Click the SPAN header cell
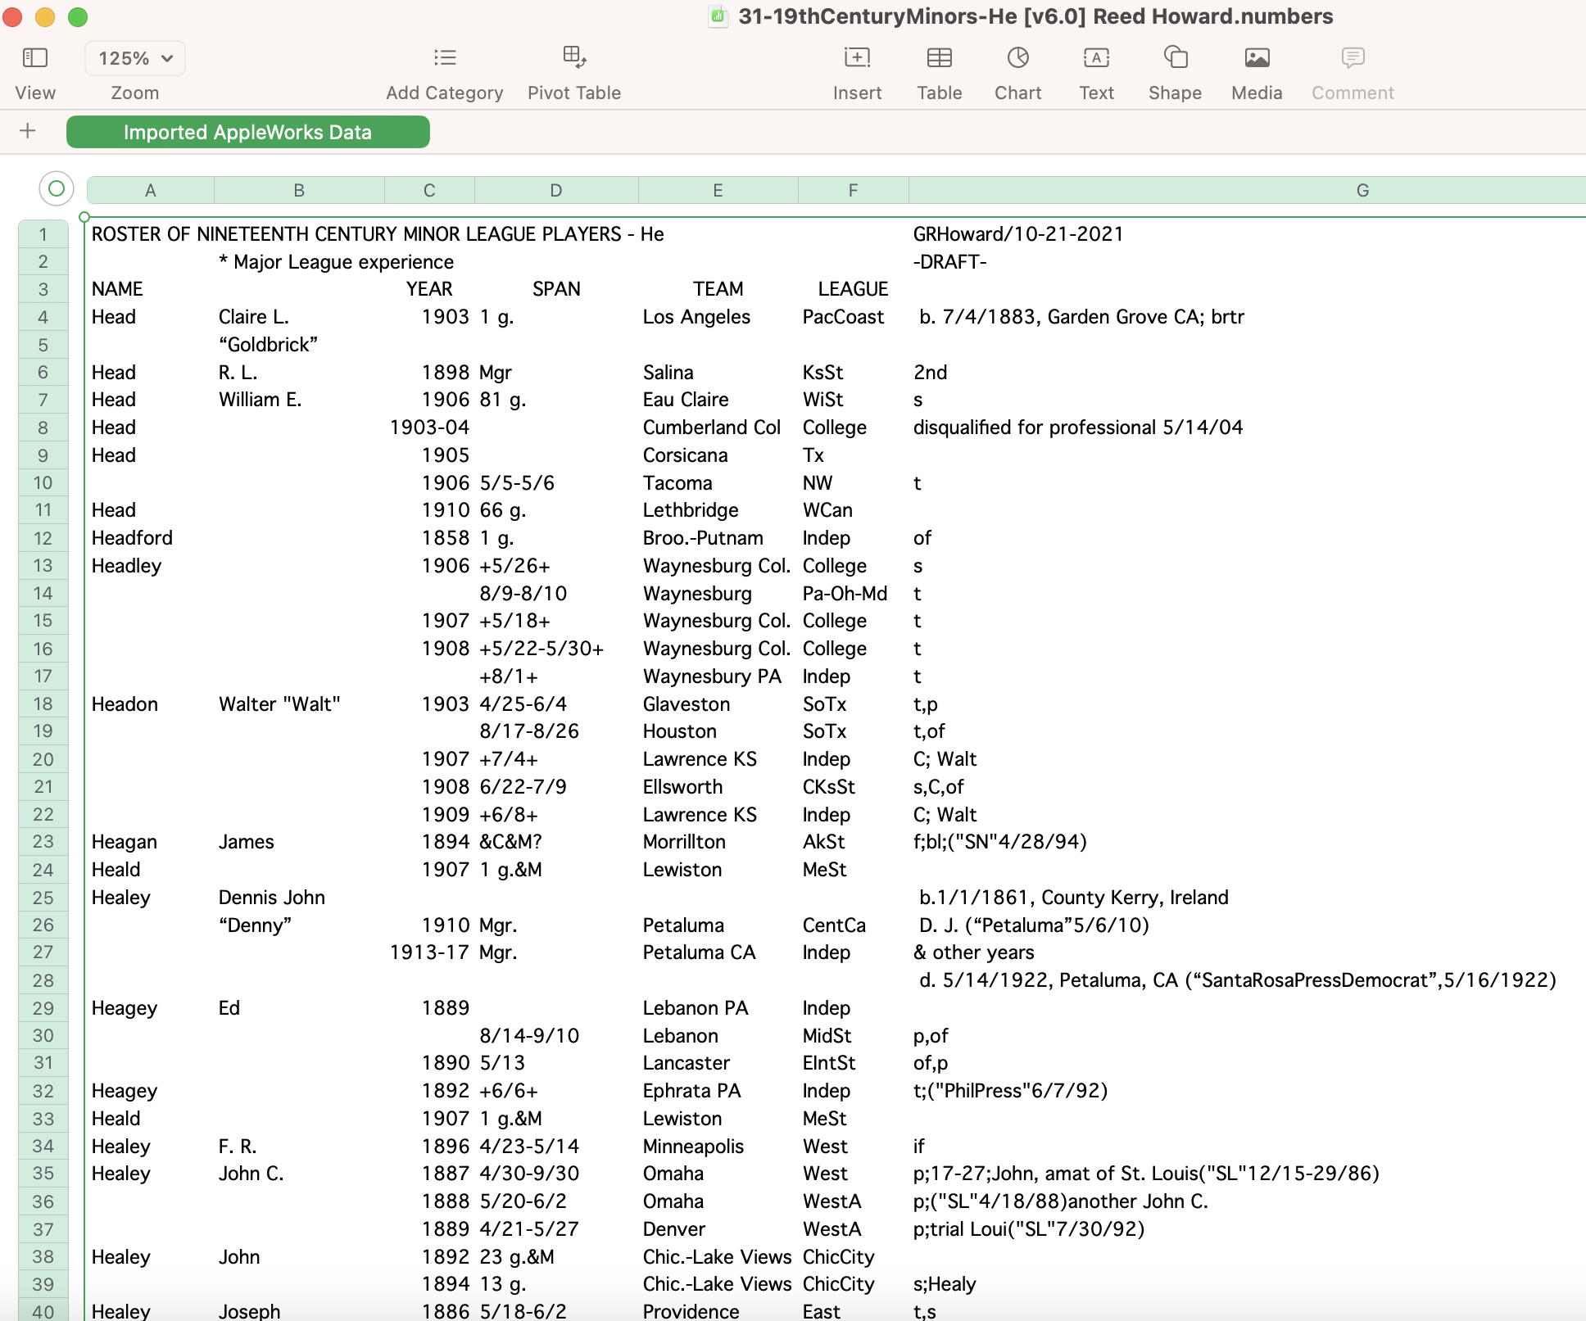1586x1321 pixels. [x=556, y=289]
